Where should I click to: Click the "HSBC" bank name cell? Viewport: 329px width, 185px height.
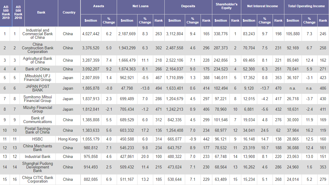point(38,139)
